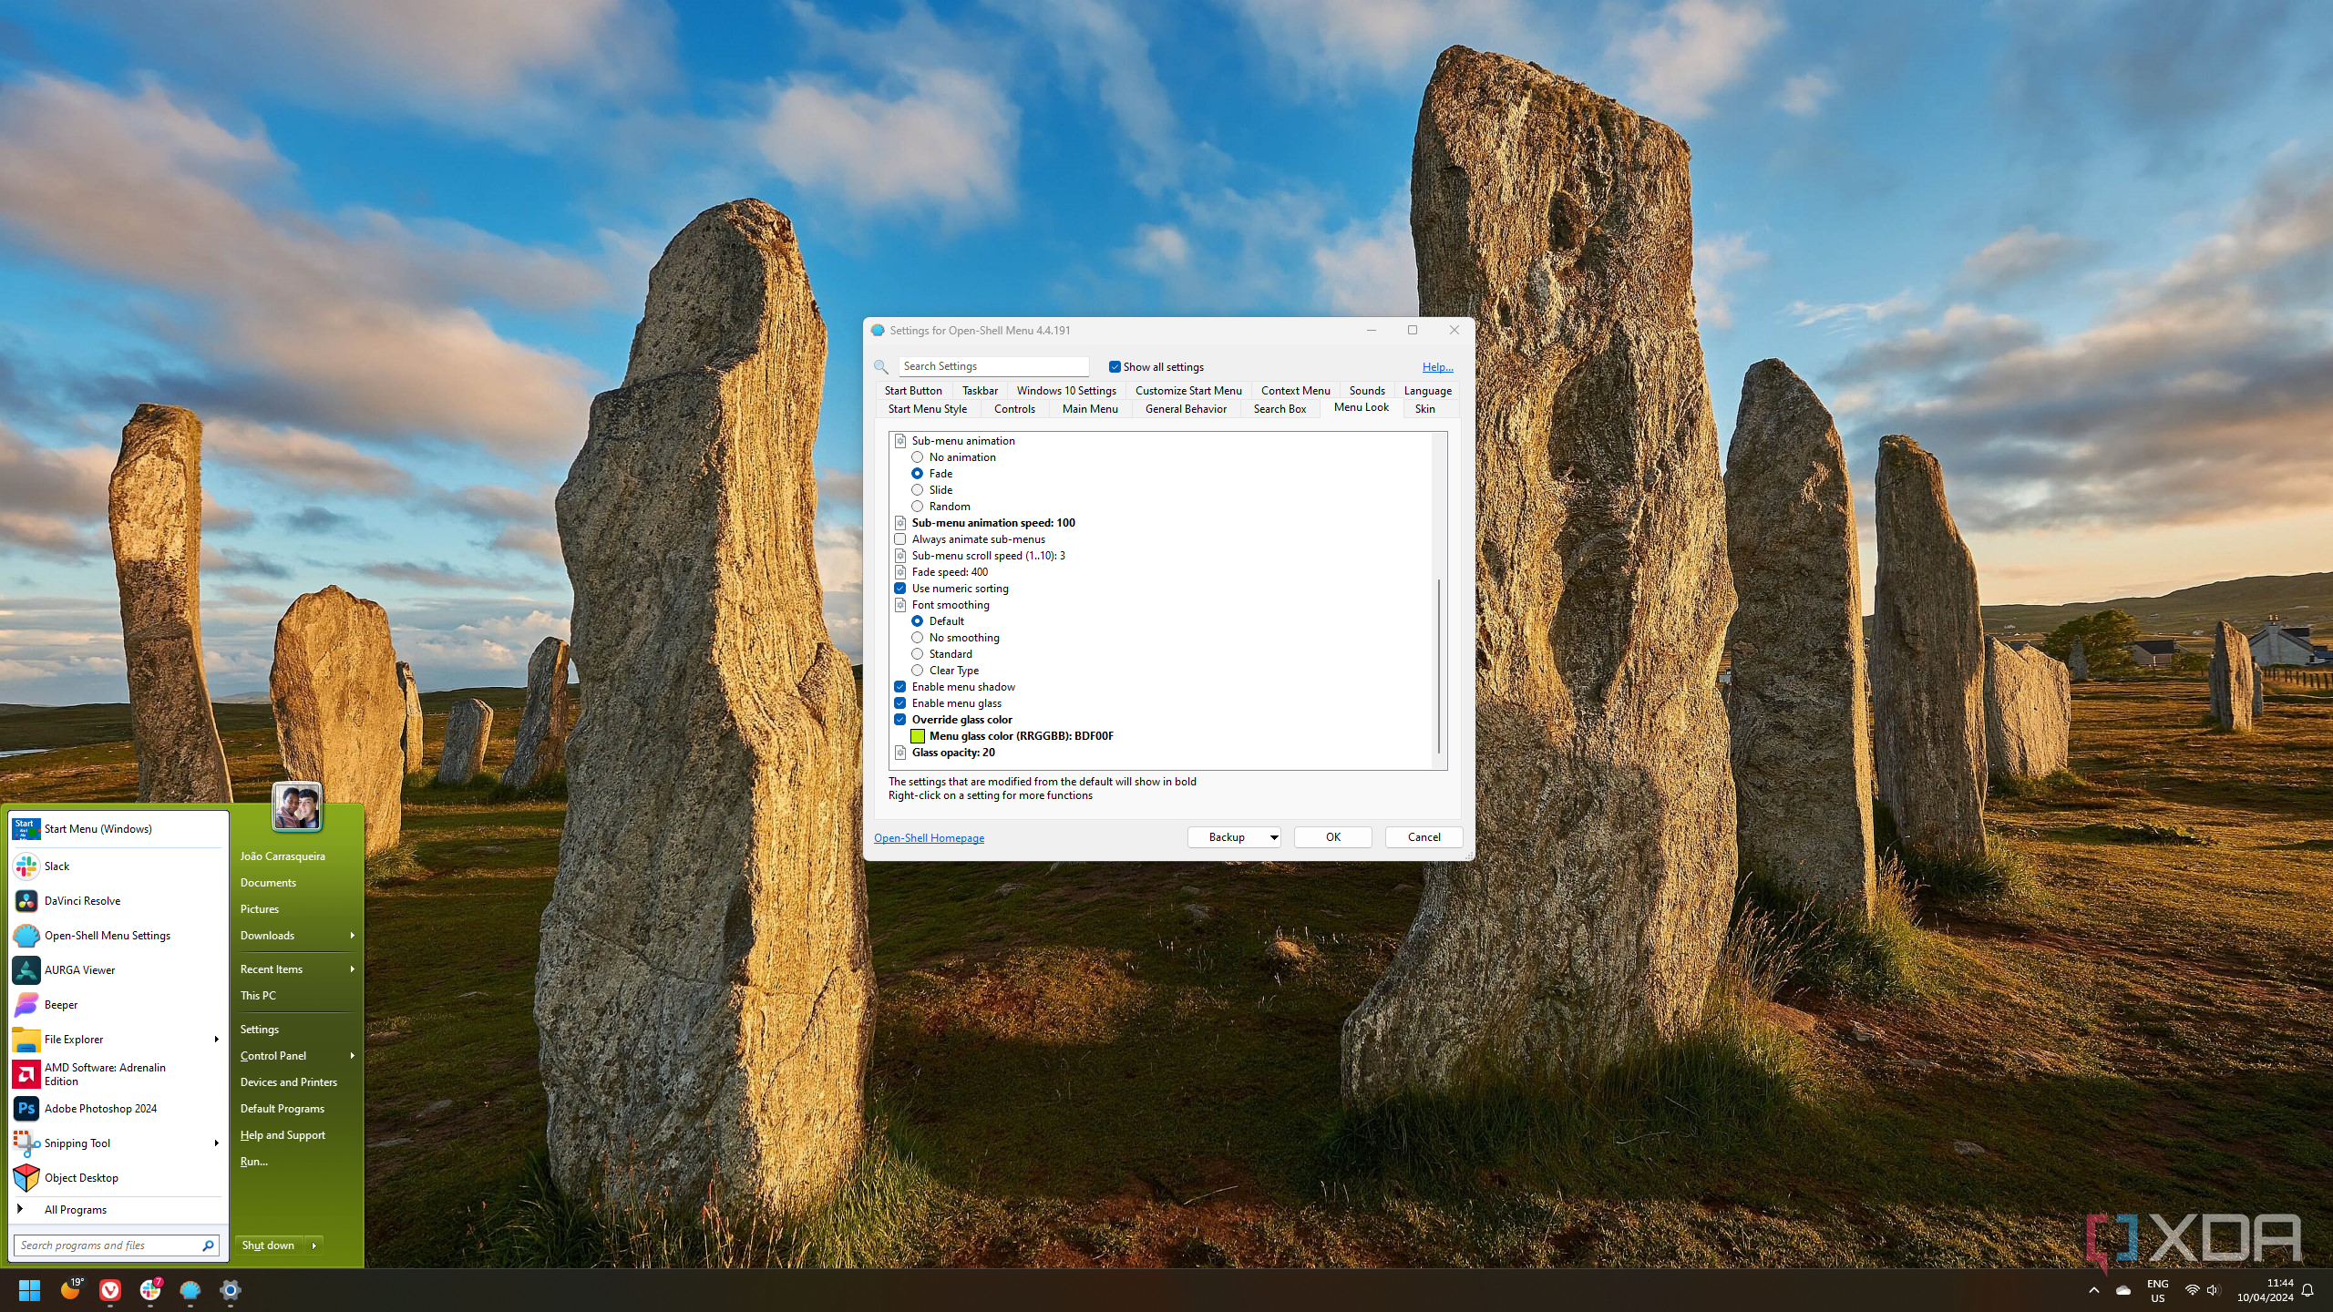This screenshot has height=1312, width=2333.
Task: Open the Open-Shell Homepage link
Action: click(929, 837)
